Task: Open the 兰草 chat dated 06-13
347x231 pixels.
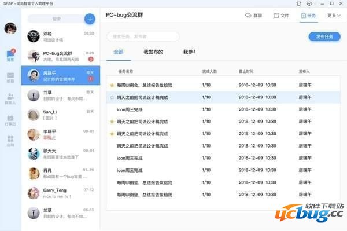Action: pos(61,213)
